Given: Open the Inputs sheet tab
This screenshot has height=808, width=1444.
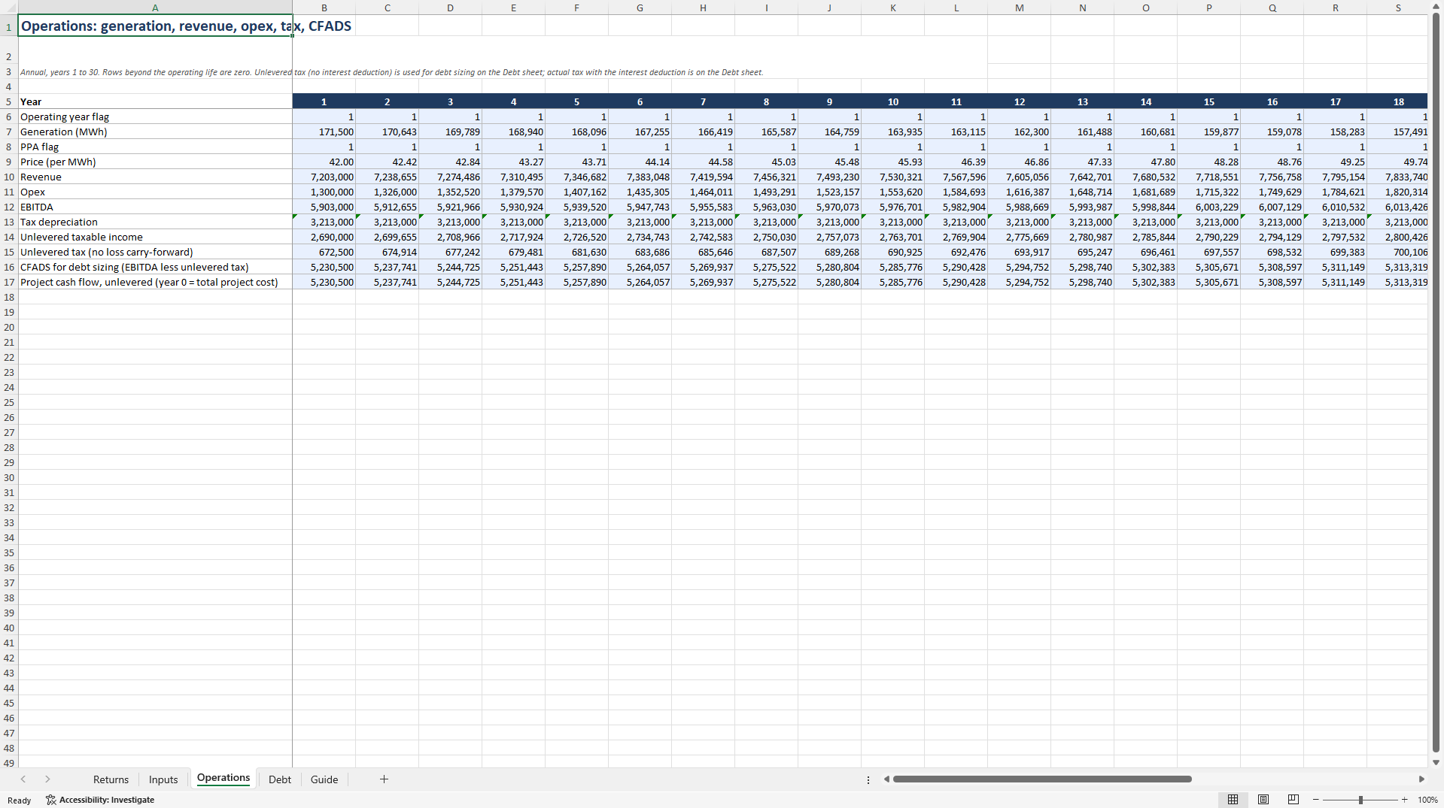Looking at the screenshot, I should click(163, 779).
